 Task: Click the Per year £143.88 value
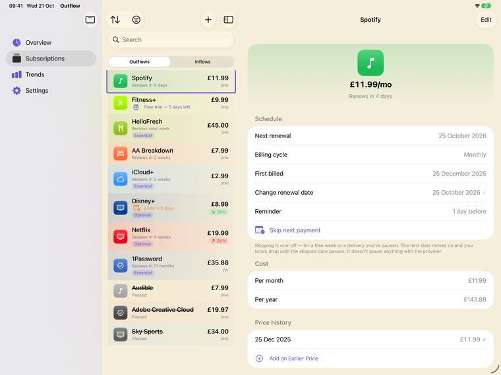coord(475,299)
